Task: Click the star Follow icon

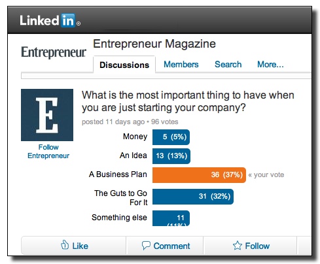Action: (238, 246)
